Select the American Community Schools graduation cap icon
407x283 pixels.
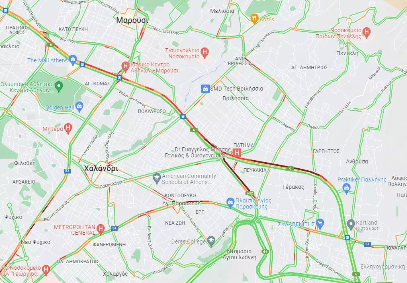pos(157,178)
